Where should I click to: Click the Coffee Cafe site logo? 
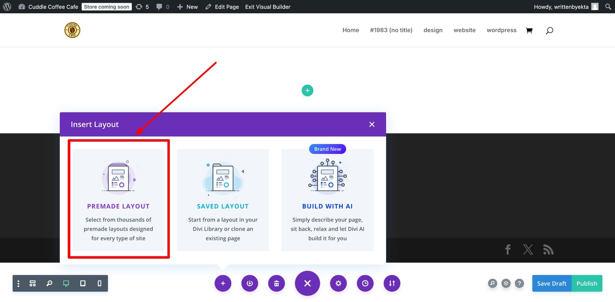(72, 30)
